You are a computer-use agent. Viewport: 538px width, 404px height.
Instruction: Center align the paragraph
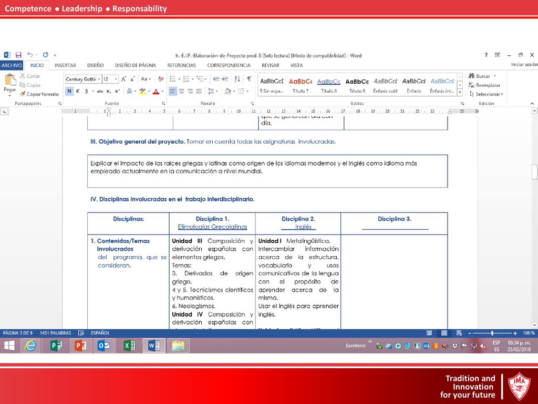tap(181, 91)
